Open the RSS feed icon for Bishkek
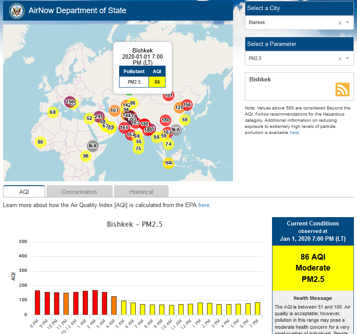The height and width of the screenshot is (334, 357). 342,89
